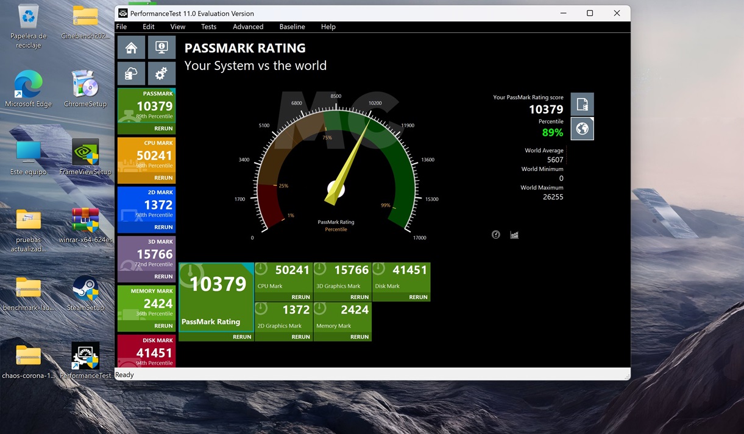Rerun the Disk Mark bottom tile

417,297
